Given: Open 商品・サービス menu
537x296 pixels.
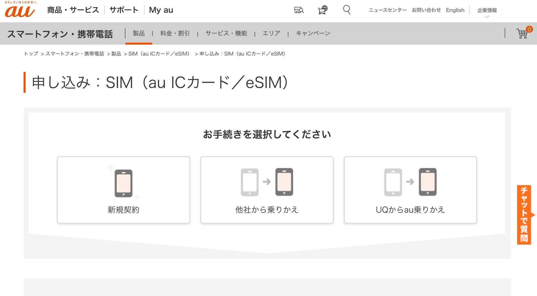Looking at the screenshot, I should point(73,10).
